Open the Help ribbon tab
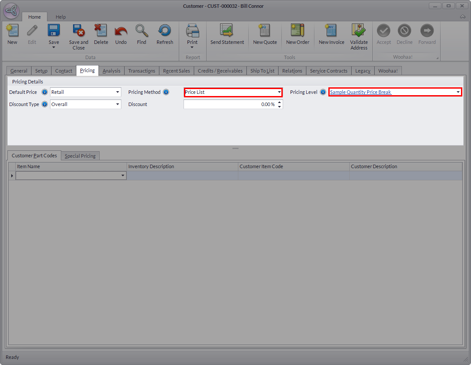 coord(61,17)
